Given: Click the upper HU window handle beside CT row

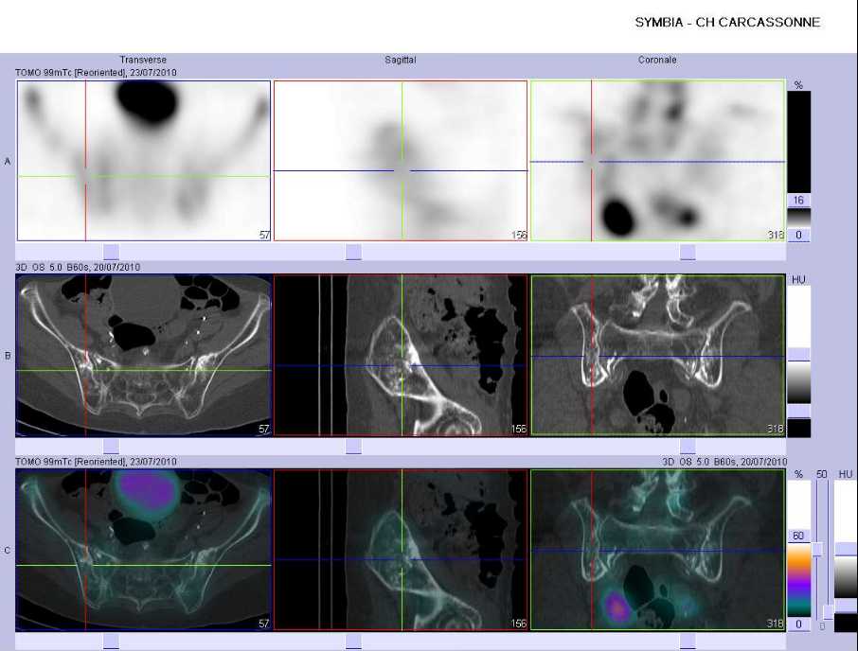Looking at the screenshot, I should [799, 354].
